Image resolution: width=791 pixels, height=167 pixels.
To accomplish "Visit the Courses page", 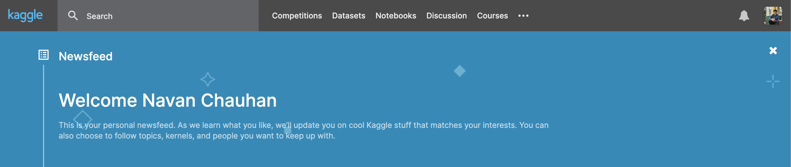I will [x=492, y=16].
